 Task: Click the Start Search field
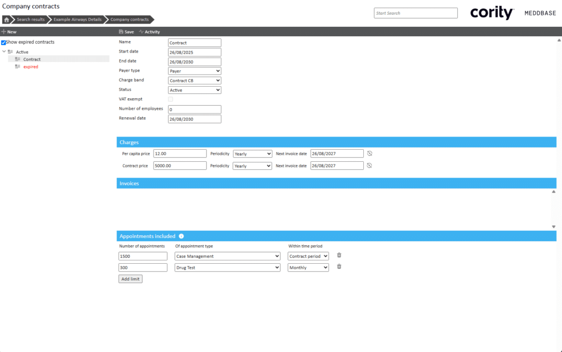(416, 13)
